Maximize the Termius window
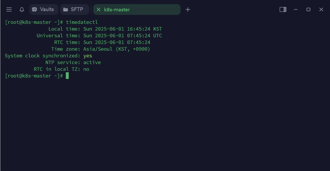This screenshot has height=171, width=330. click(308, 10)
